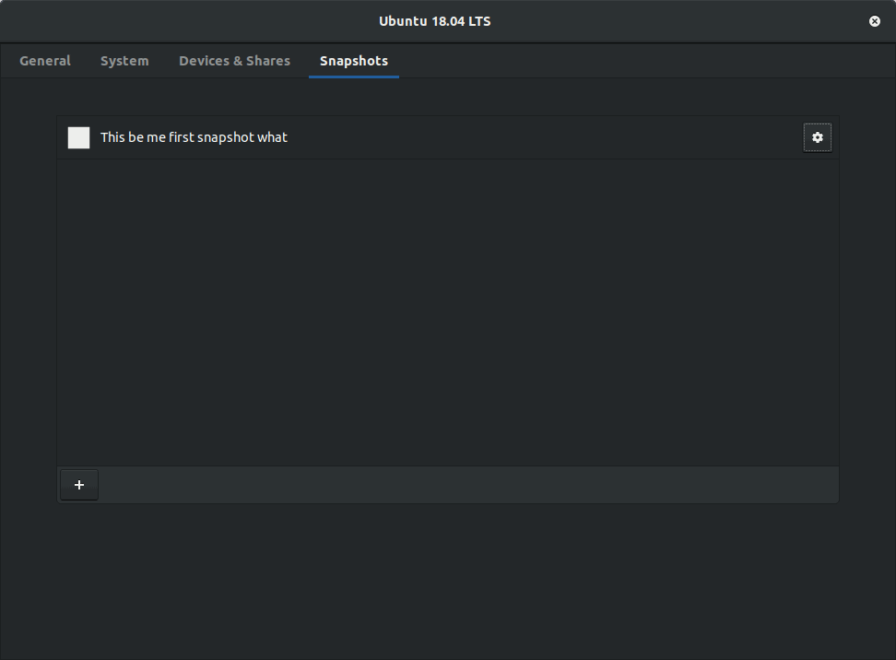
Task: Select snapshot named "This be me first snapshot what"
Action: point(194,137)
